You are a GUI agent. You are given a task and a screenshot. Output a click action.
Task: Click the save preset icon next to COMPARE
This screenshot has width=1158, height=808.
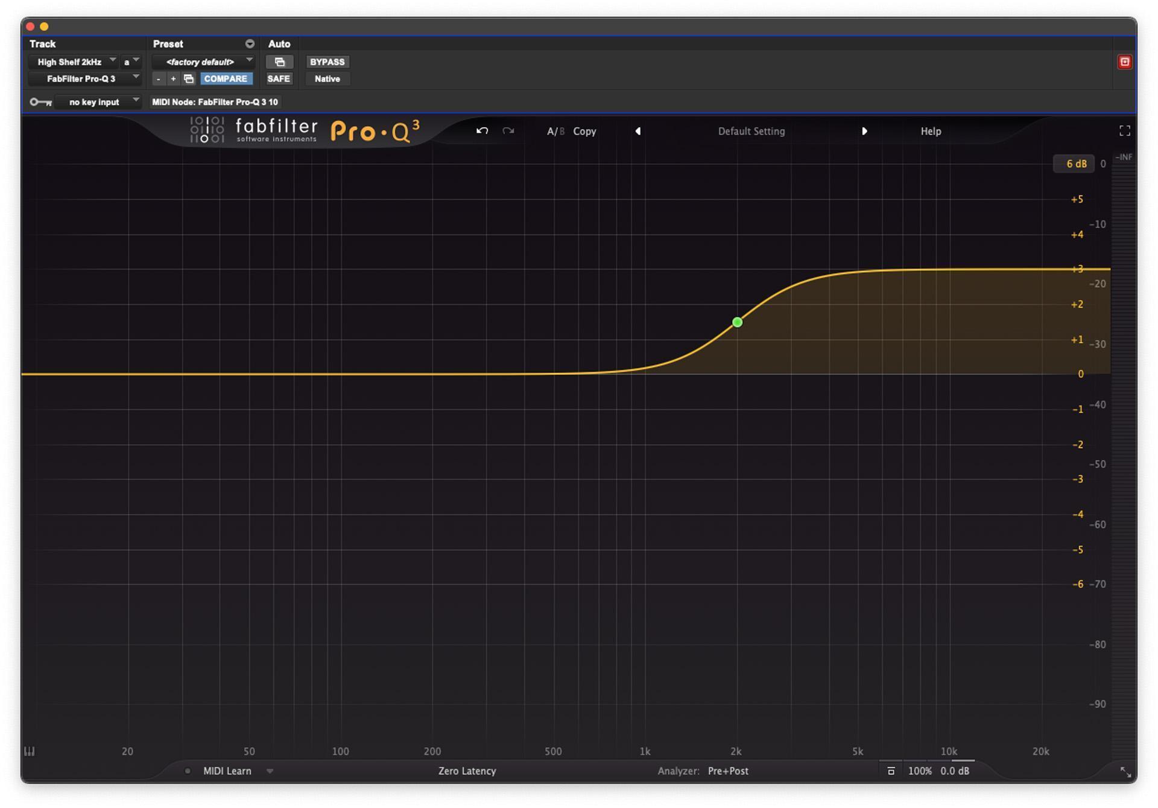pos(188,78)
